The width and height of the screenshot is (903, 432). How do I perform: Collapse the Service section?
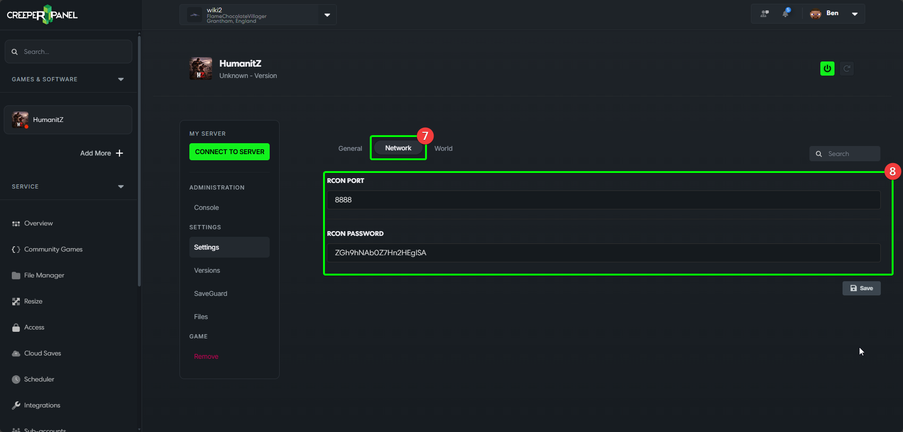coord(120,187)
